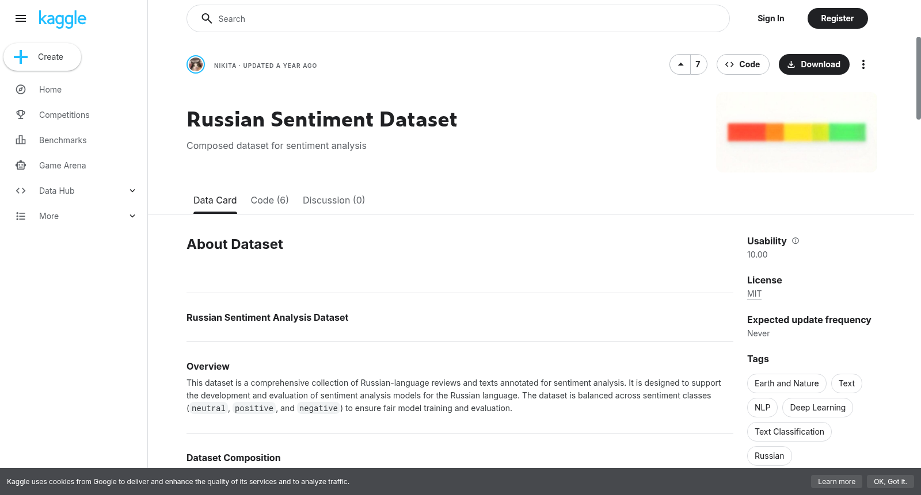Click the NIKITA author name
Image resolution: width=921 pixels, height=495 pixels.
click(x=225, y=66)
